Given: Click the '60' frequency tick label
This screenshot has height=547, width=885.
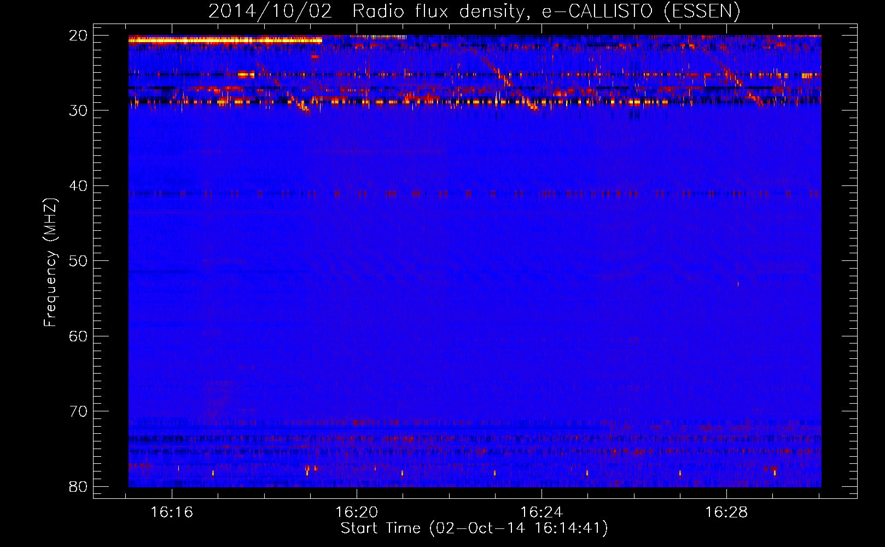Looking at the screenshot, I should click(x=78, y=336).
